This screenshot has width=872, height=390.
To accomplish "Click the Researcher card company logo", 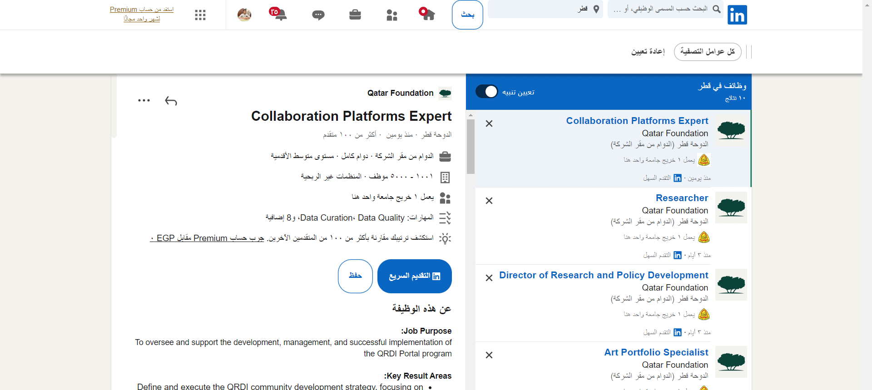I will tap(731, 207).
